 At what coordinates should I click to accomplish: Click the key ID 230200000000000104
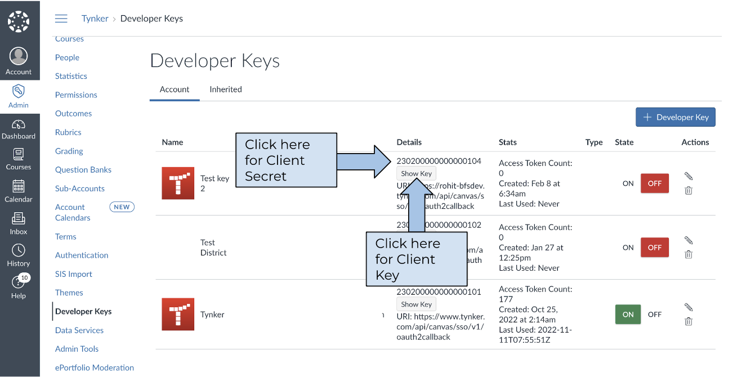439,161
